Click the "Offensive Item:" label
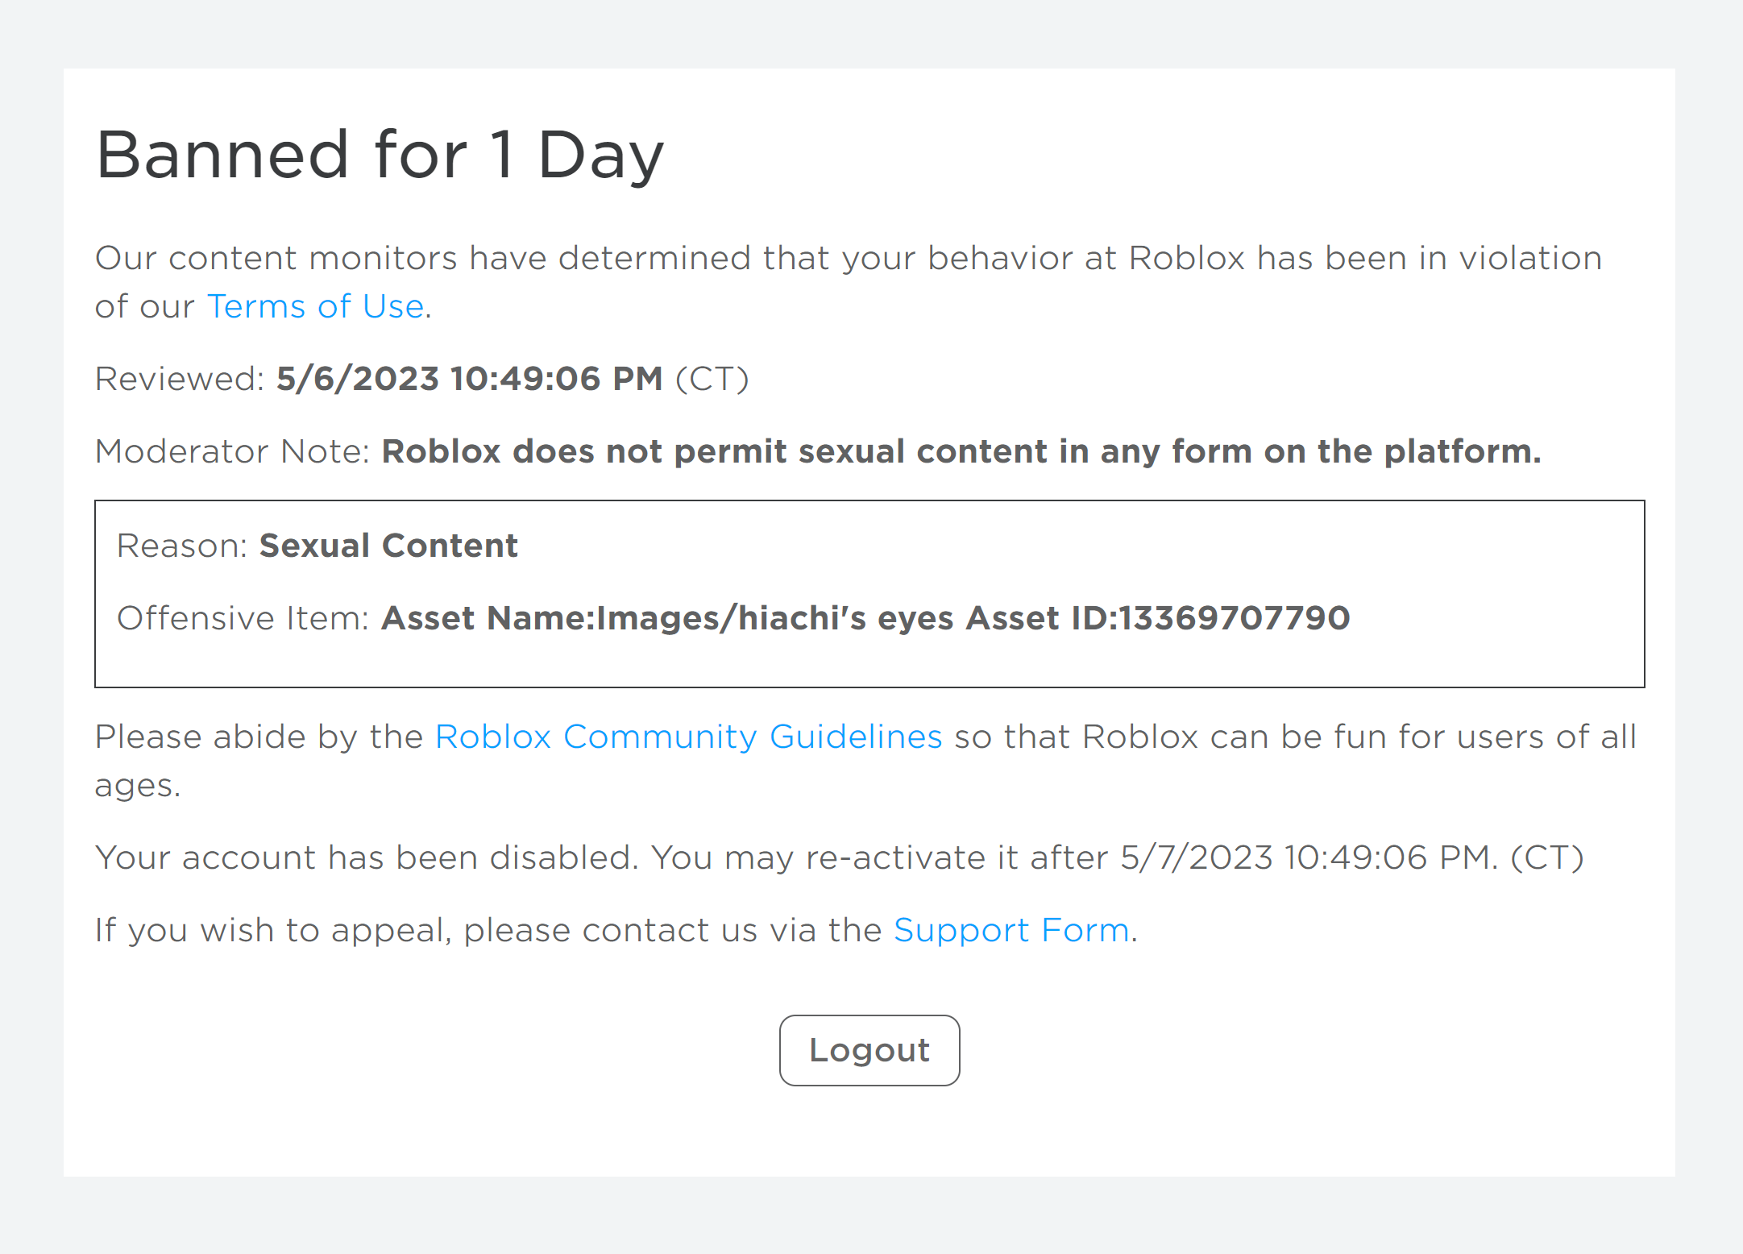Viewport: 1743px width, 1254px height. tap(243, 618)
